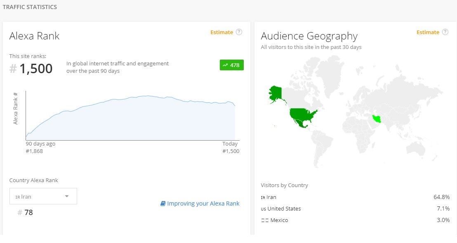Click the US flag icon in Visitors by Country

pyautogui.click(x=263, y=209)
